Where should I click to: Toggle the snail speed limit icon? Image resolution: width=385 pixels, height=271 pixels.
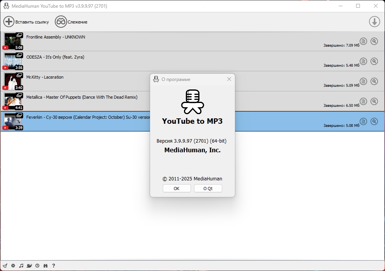click(29, 266)
